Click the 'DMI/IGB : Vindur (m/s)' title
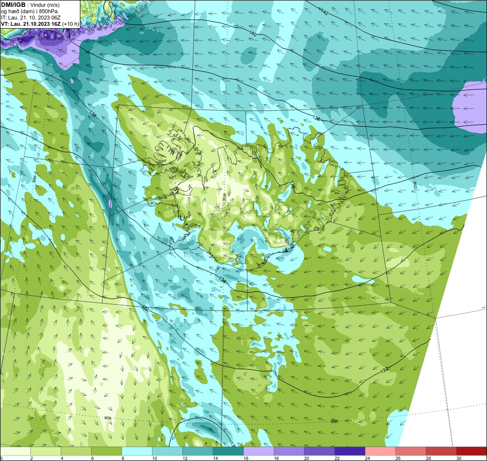 30,5
